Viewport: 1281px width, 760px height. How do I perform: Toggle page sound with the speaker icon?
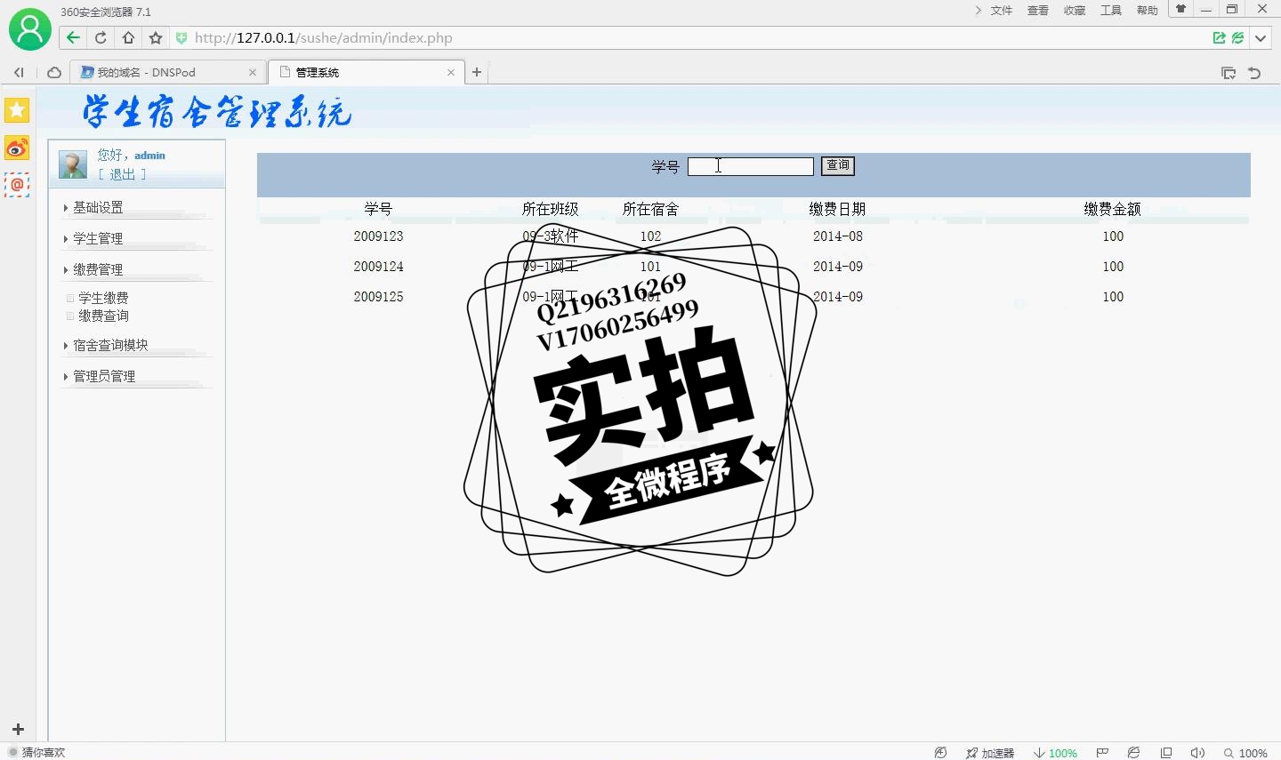(x=1197, y=752)
